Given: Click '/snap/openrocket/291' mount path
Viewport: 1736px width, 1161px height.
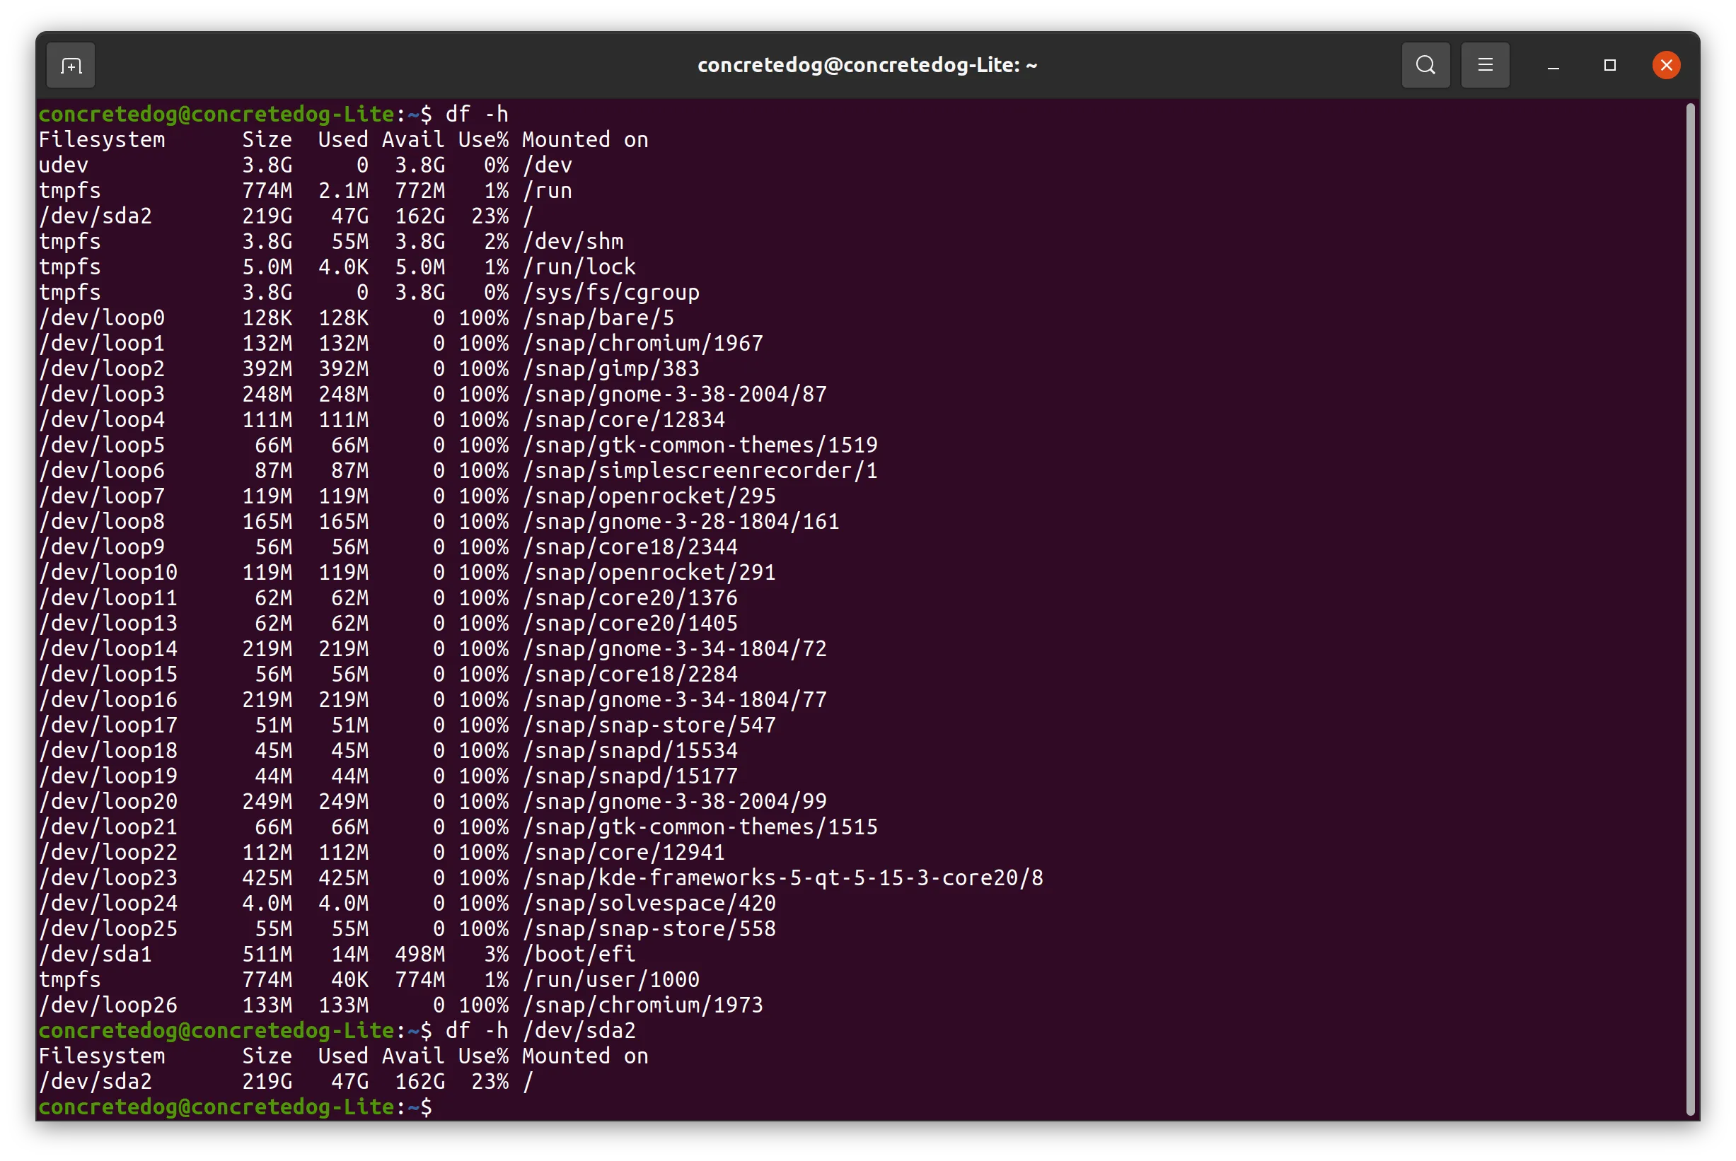Looking at the screenshot, I should pyautogui.click(x=649, y=572).
